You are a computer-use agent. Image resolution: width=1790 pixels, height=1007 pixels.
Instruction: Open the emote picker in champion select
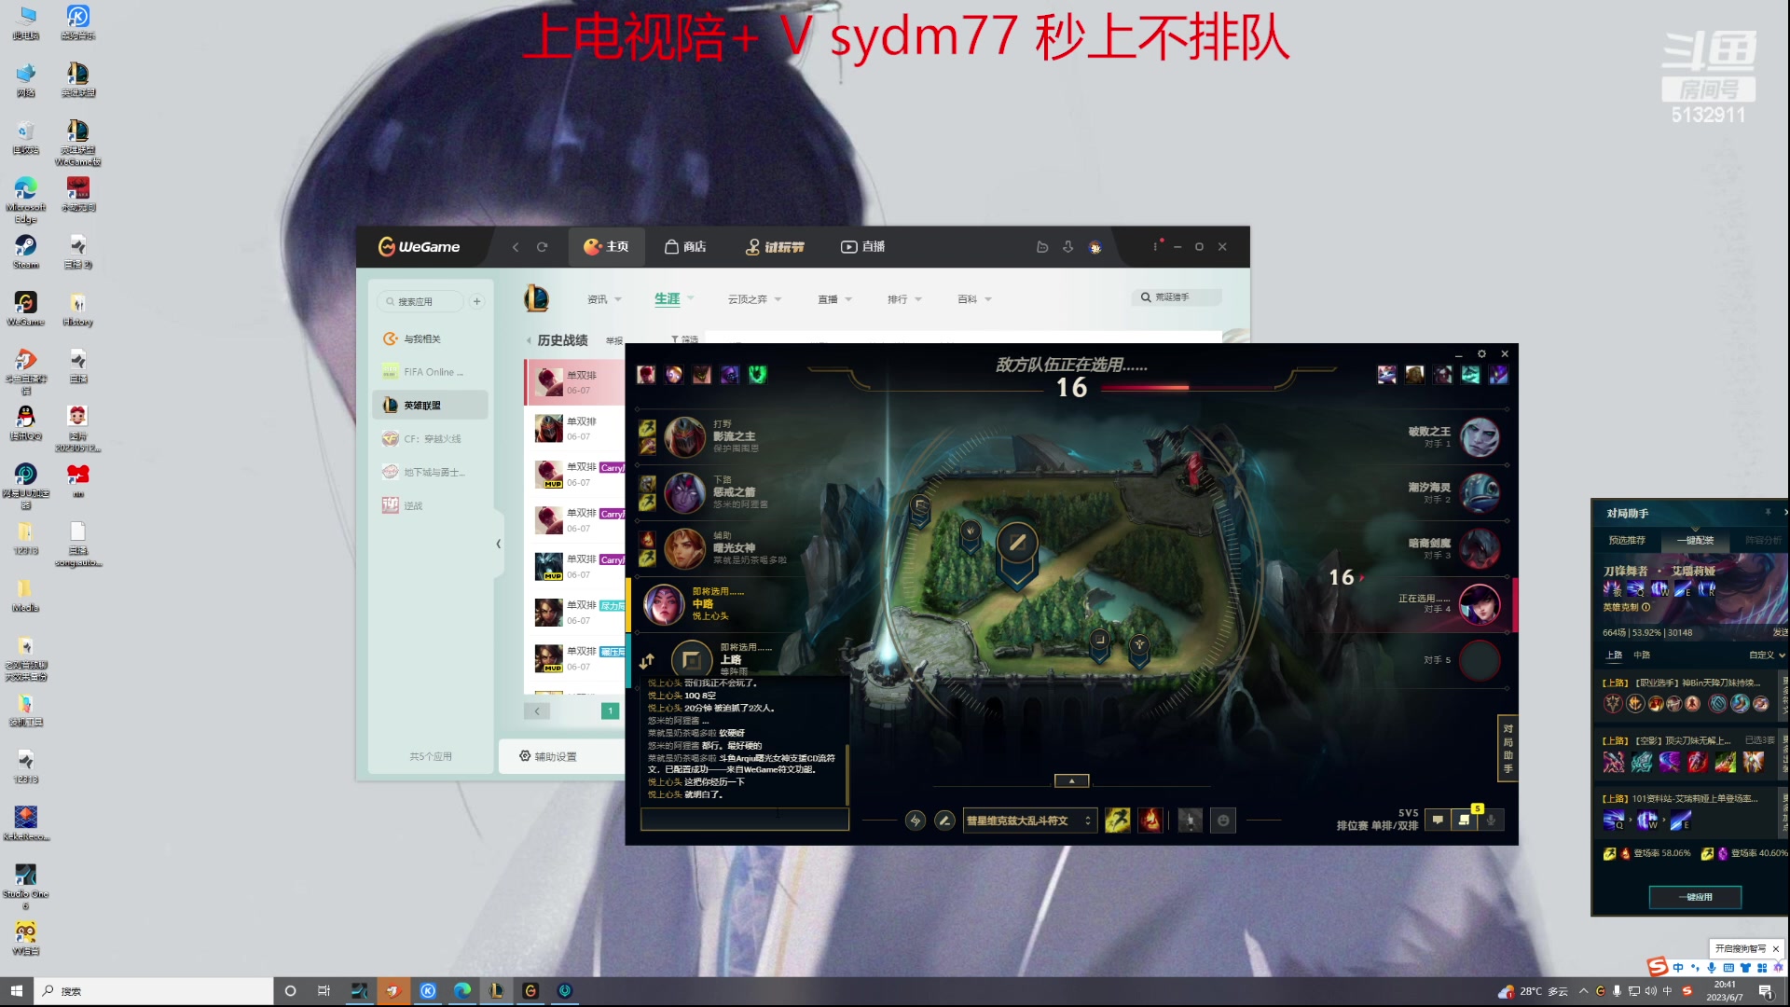1223,821
